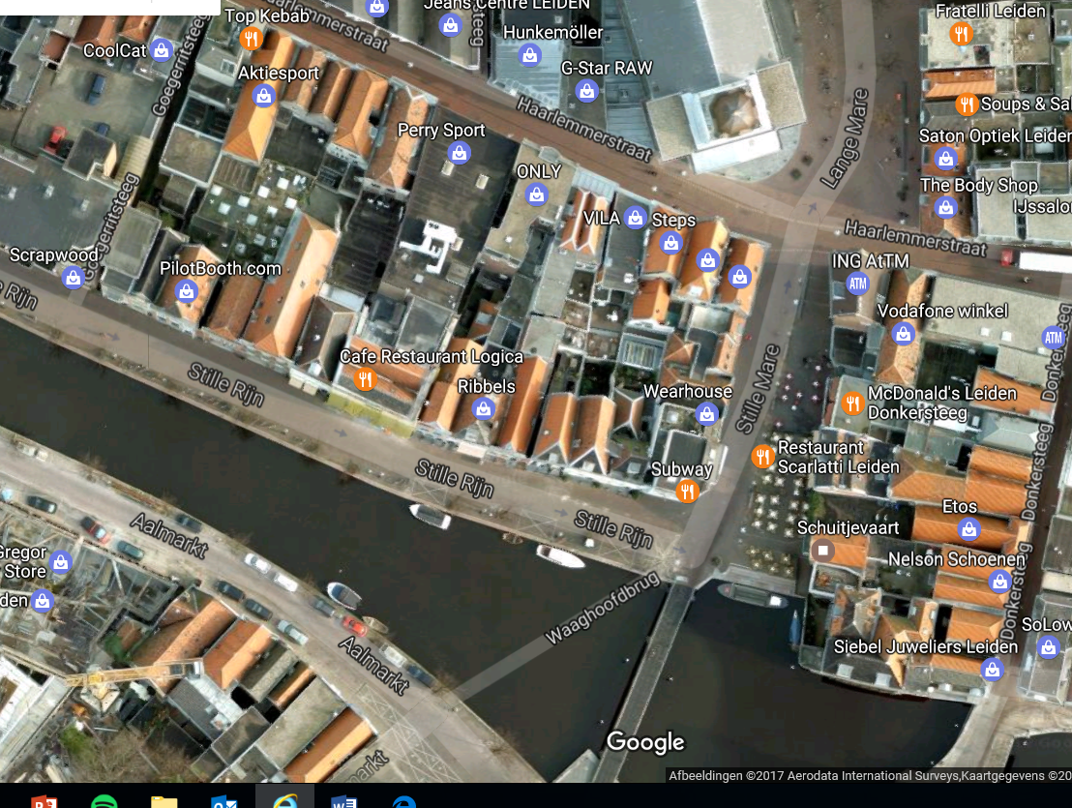1072x808 pixels.
Task: Select the Top Kebab restaurant pin
Action: tap(251, 39)
